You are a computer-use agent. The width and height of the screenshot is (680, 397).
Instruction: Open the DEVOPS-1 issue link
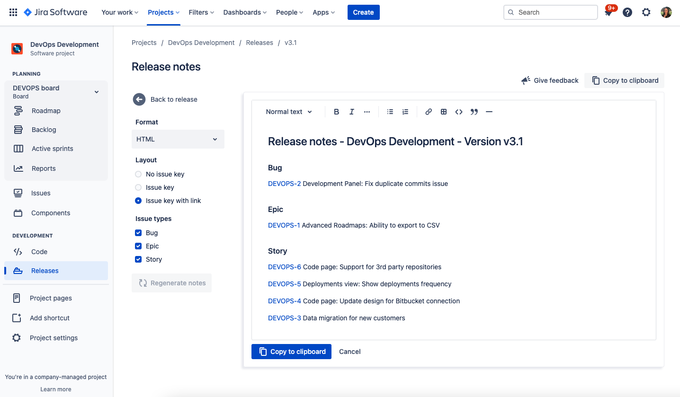tap(284, 225)
